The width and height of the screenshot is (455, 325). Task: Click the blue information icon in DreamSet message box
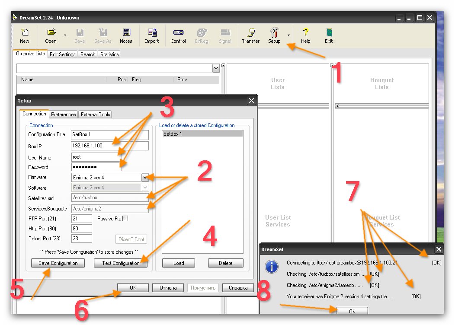[272, 266]
